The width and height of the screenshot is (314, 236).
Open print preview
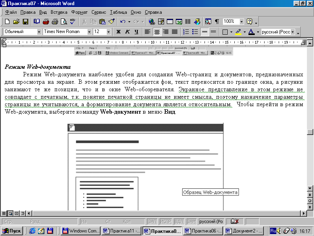pos(64,22)
